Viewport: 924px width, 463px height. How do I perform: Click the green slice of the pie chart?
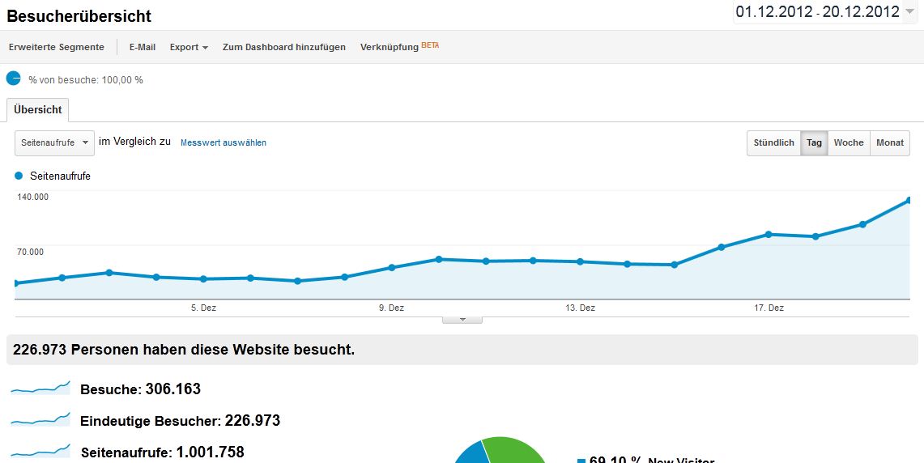click(518, 450)
